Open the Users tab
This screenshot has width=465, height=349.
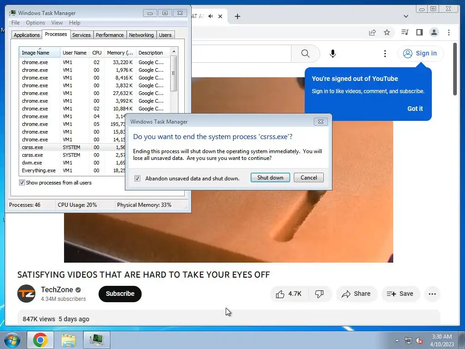[x=165, y=35]
